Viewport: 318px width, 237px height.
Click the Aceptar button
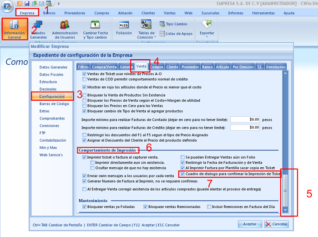click(x=250, y=224)
